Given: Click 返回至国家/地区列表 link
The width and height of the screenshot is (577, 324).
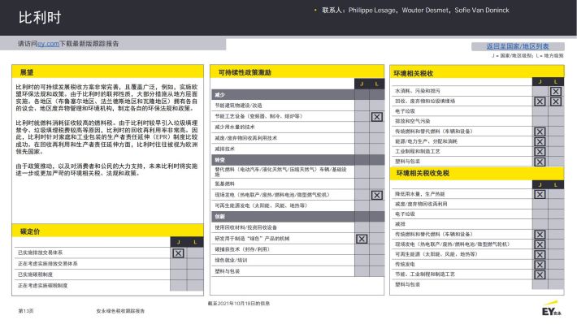Looking at the screenshot, I should [x=518, y=46].
